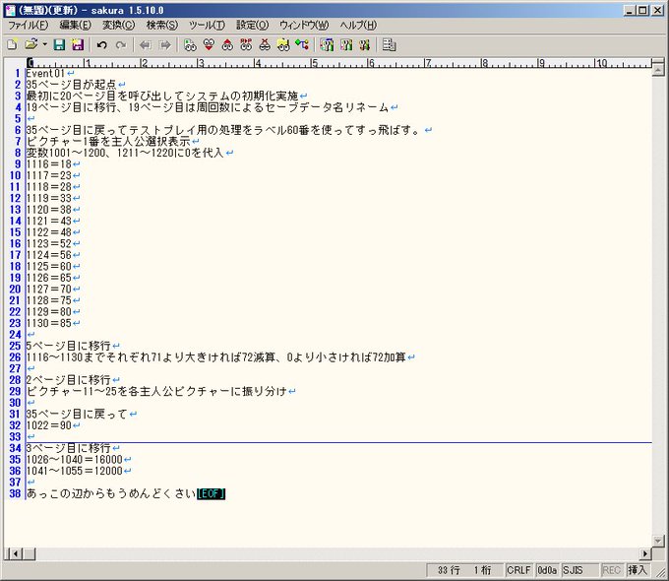
Task: Minimize the sakura editor window
Action: (x=630, y=10)
